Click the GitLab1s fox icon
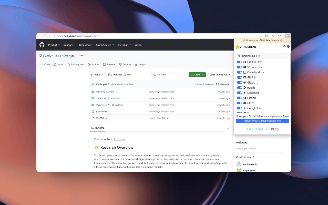This screenshot has width=328, height=205. (x=245, y=83)
